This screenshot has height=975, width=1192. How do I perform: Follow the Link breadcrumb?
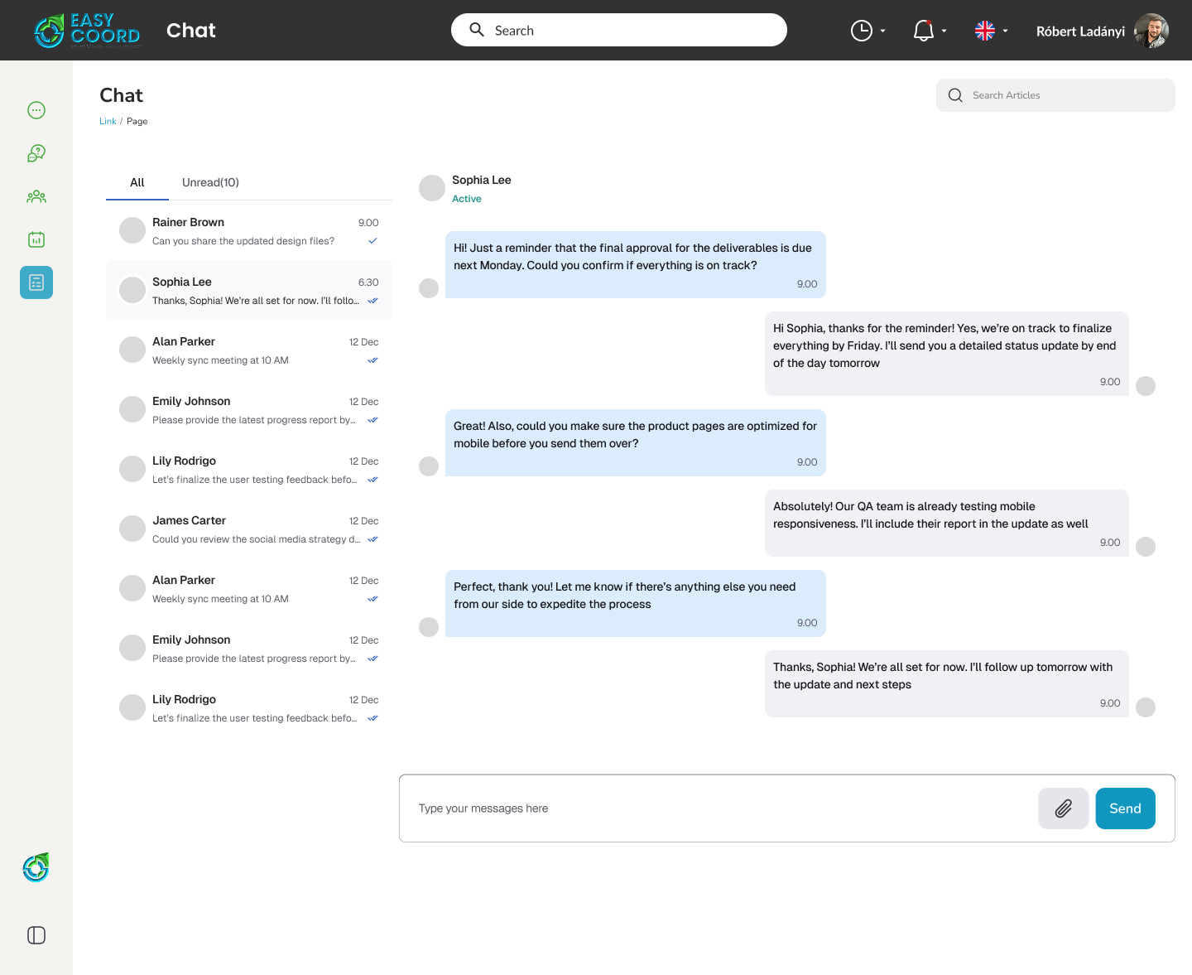tap(108, 121)
